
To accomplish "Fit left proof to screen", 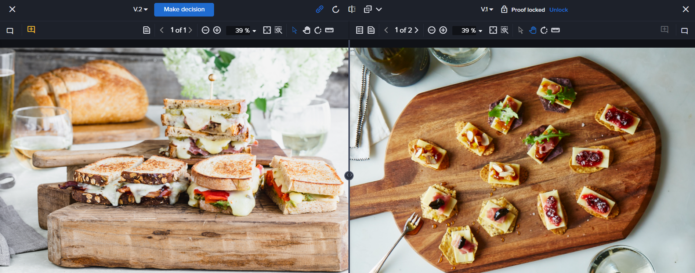I will click(x=267, y=30).
